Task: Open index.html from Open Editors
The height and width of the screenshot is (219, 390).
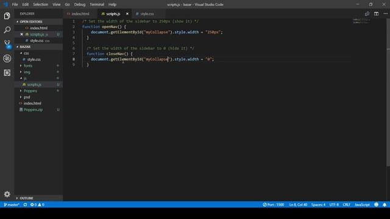Action: click(x=38, y=28)
